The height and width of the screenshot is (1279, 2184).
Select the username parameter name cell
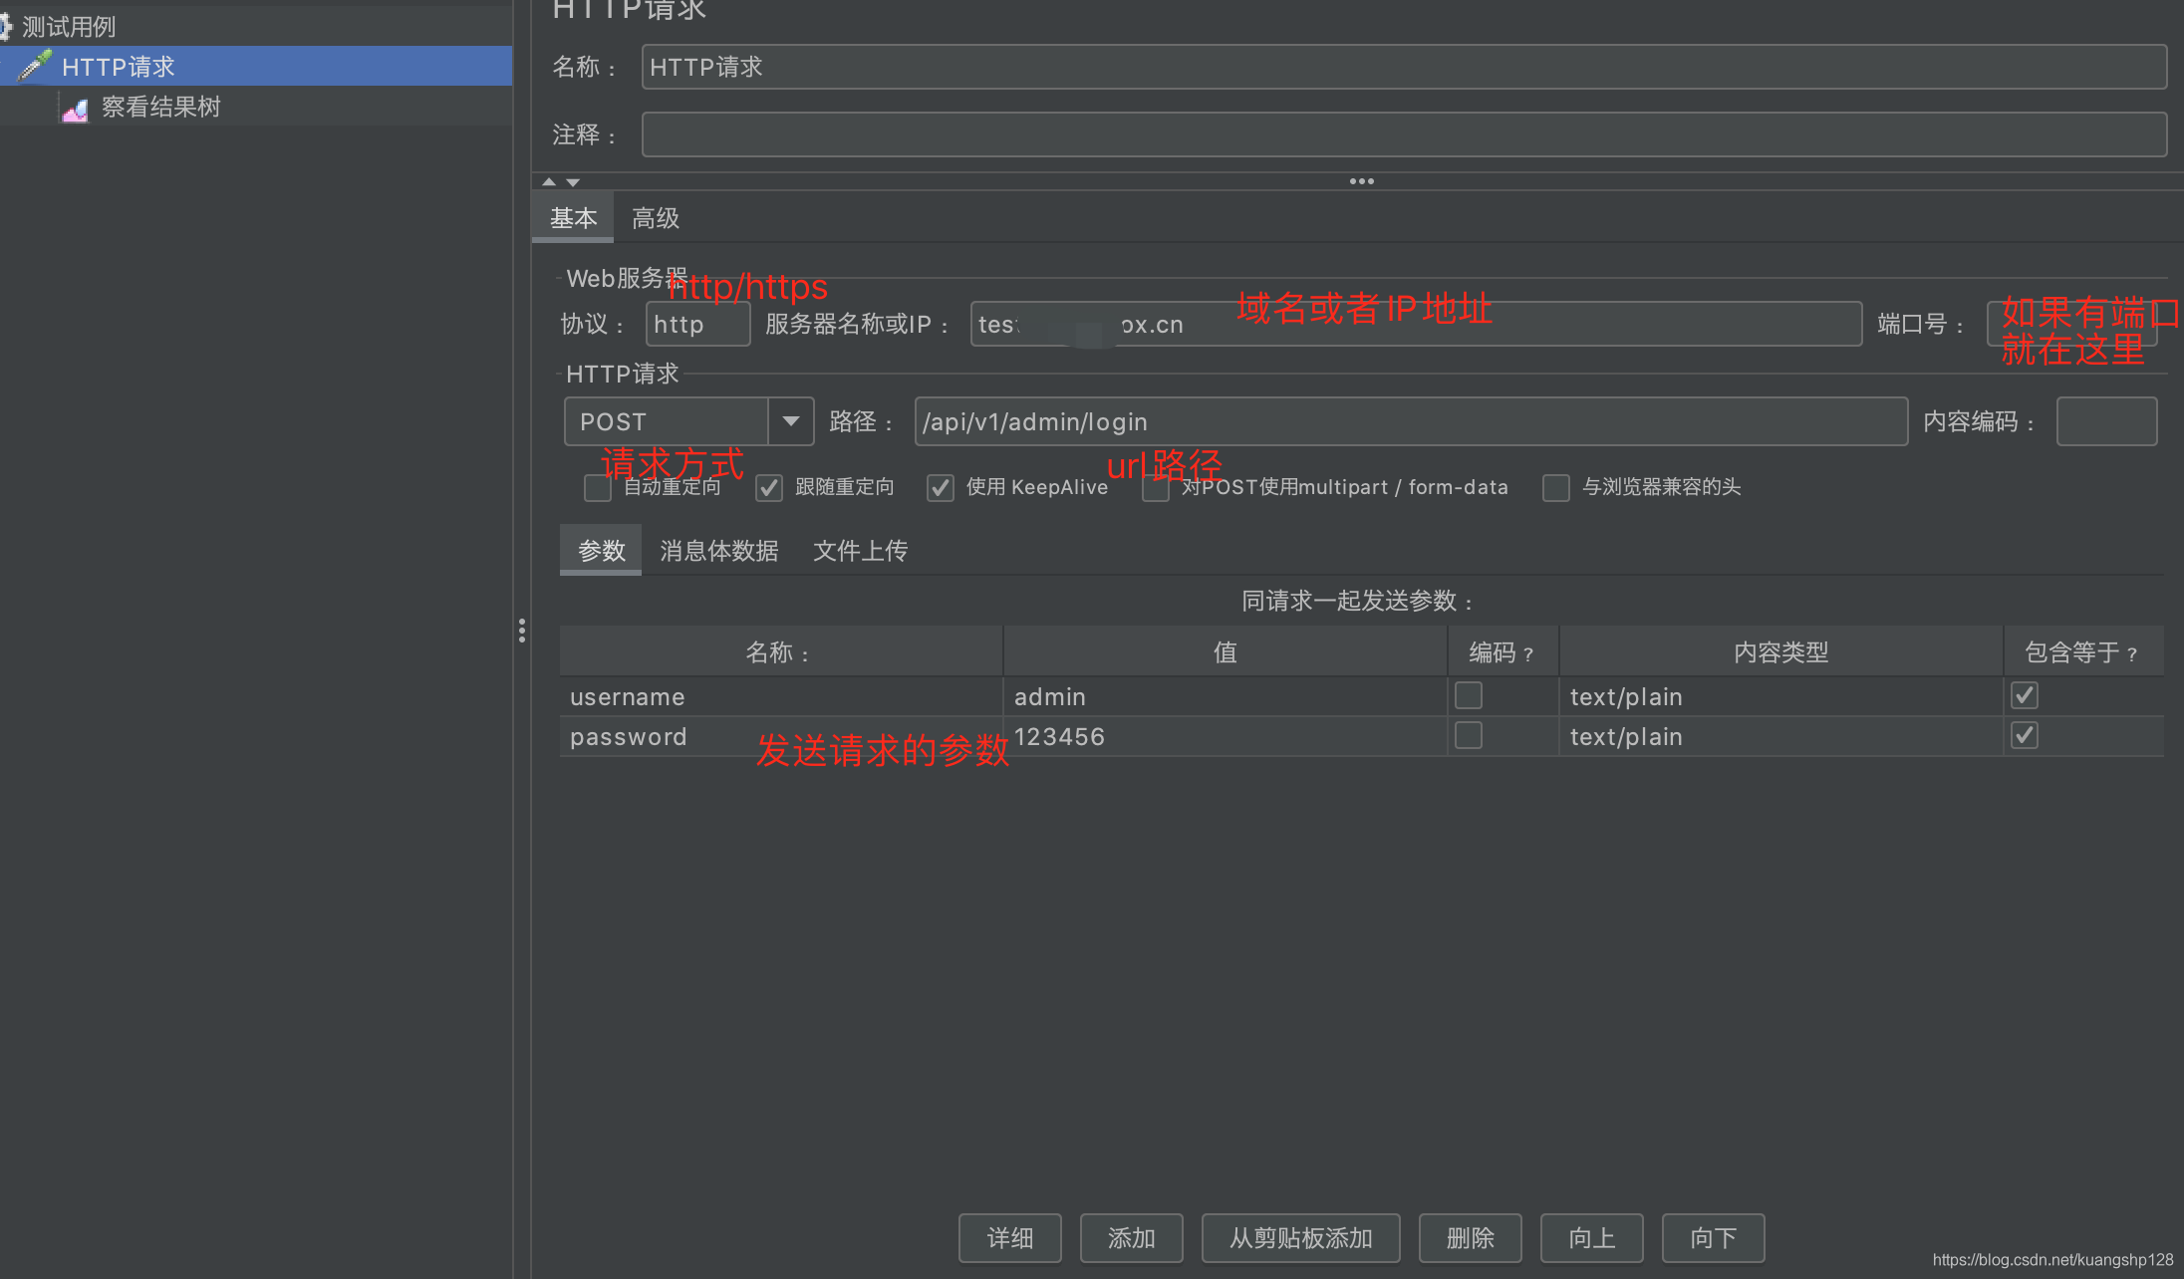pyautogui.click(x=781, y=696)
